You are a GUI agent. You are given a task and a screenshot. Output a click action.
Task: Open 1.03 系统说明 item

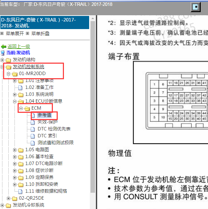click(x=39, y=94)
